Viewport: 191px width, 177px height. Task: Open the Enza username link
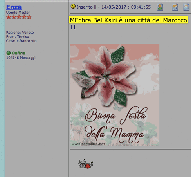pyautogui.click(x=14, y=7)
